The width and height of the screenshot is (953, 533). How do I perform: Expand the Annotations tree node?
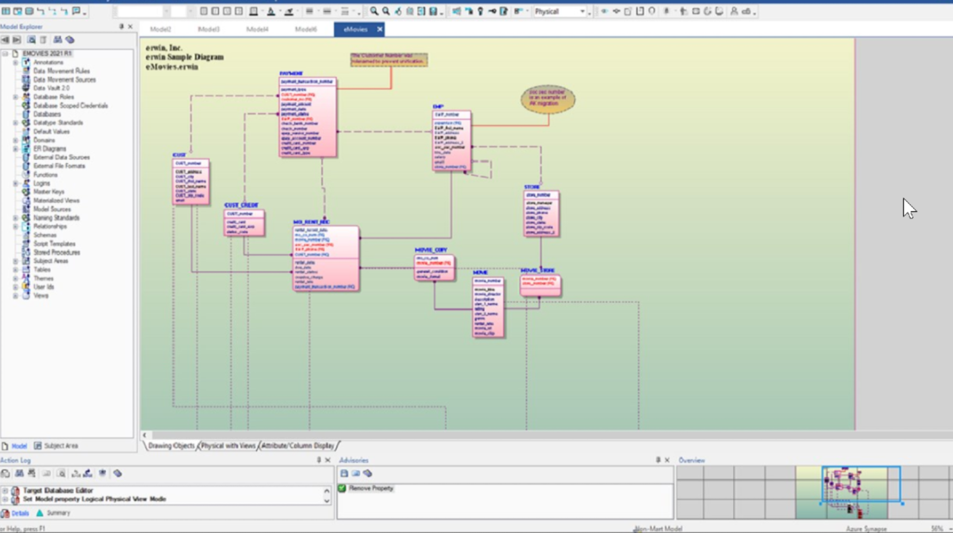coord(15,62)
